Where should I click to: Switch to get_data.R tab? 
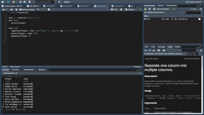pyautogui.click(x=33, y=6)
